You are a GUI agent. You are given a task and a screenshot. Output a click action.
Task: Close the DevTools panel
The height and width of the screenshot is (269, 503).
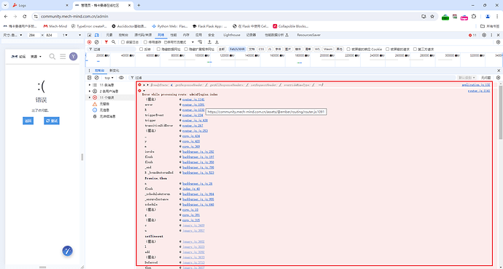498,35
